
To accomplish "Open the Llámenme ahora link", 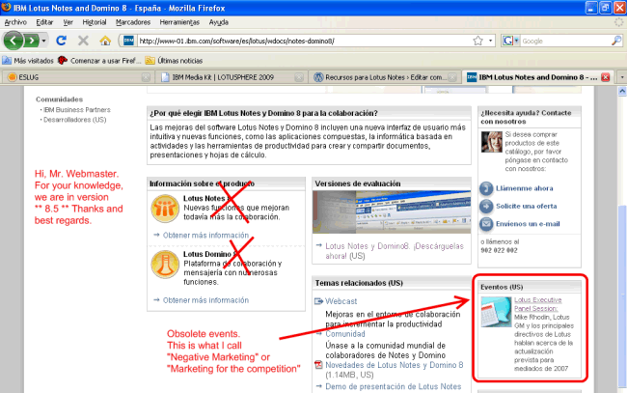I will 525,188.
